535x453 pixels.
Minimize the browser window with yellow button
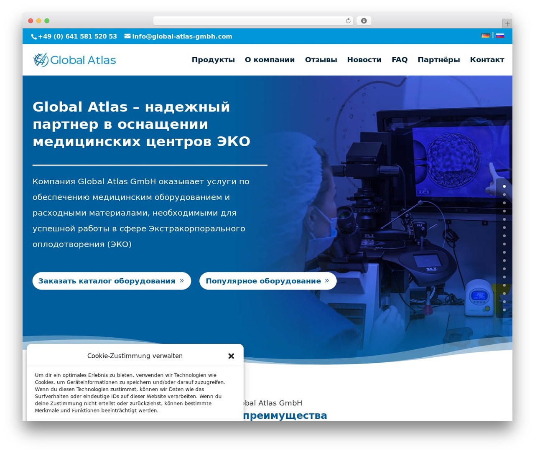point(39,21)
